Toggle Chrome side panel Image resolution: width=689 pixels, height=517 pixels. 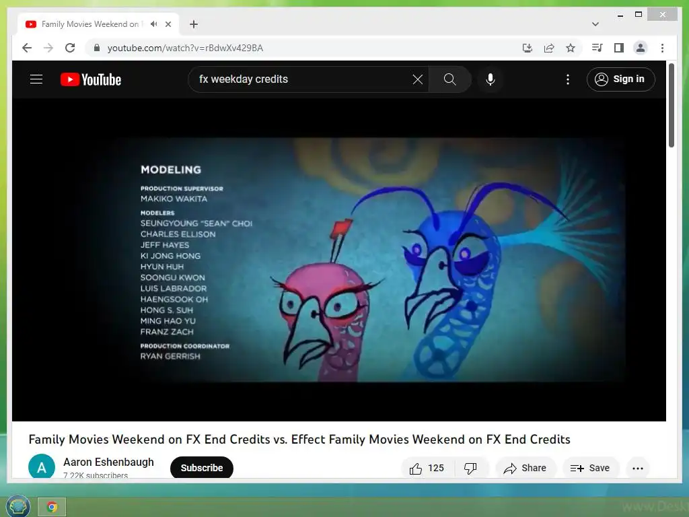[619, 48]
